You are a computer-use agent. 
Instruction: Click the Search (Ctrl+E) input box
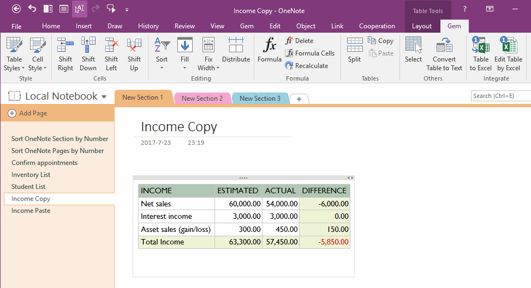pos(501,96)
